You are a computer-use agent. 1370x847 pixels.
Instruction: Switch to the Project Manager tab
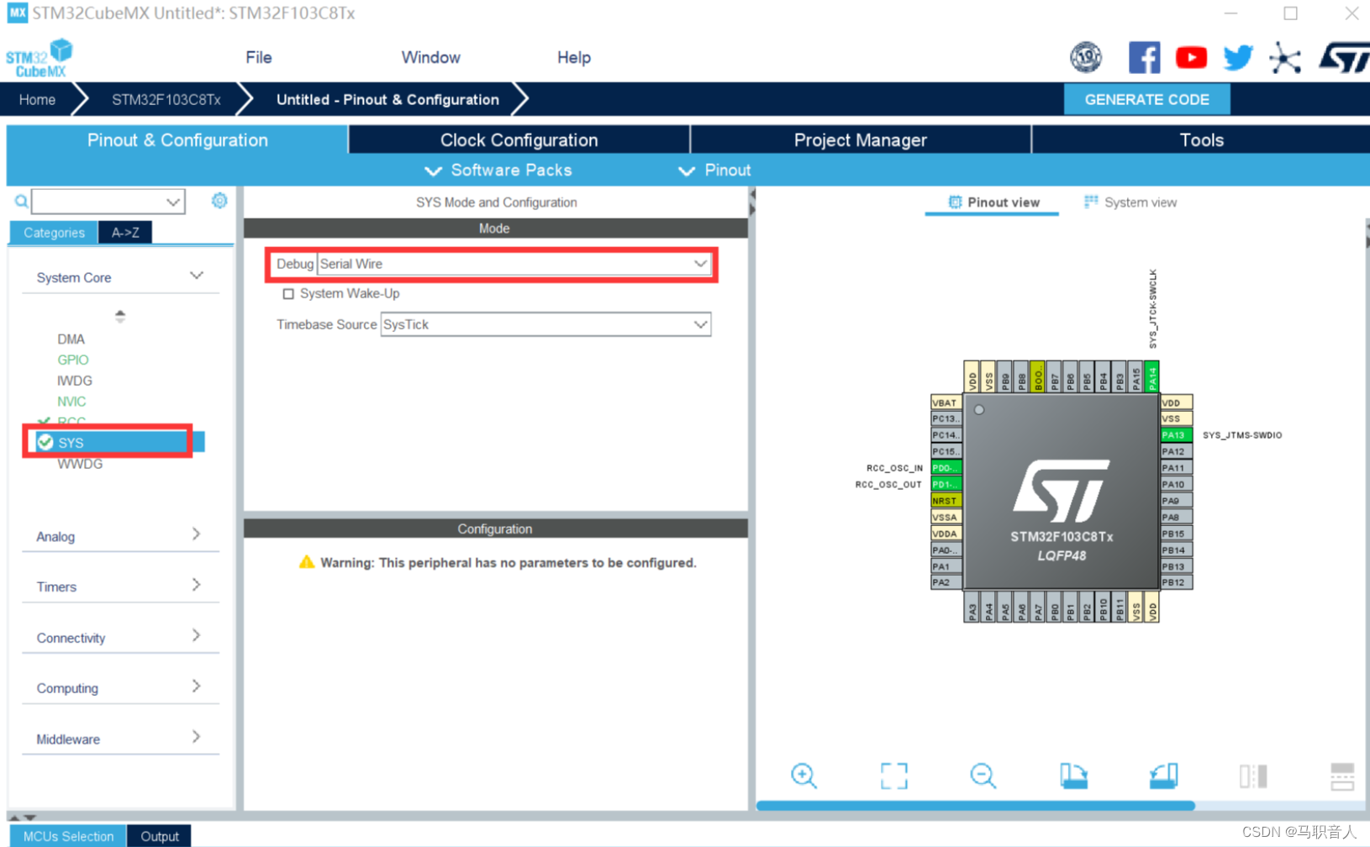click(x=861, y=140)
